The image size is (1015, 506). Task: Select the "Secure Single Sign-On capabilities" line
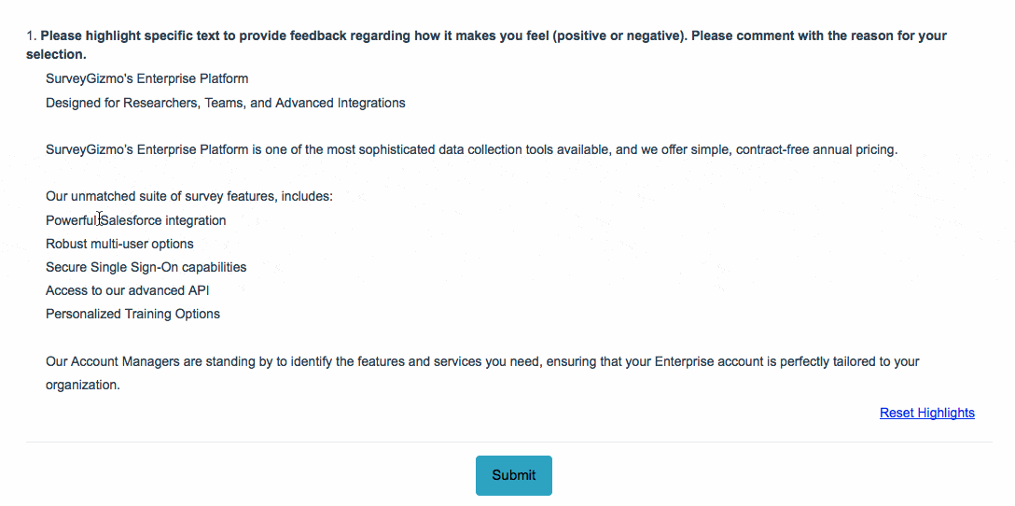(x=146, y=267)
